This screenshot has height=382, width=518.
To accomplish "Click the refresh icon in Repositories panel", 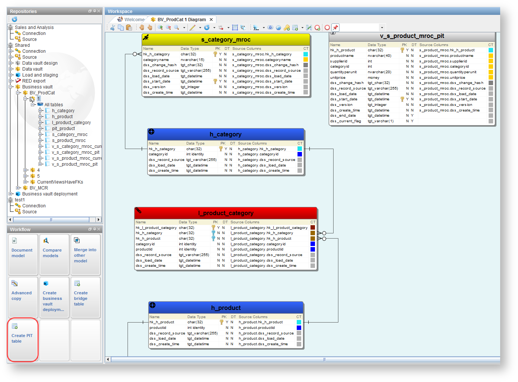I will (15, 19).
